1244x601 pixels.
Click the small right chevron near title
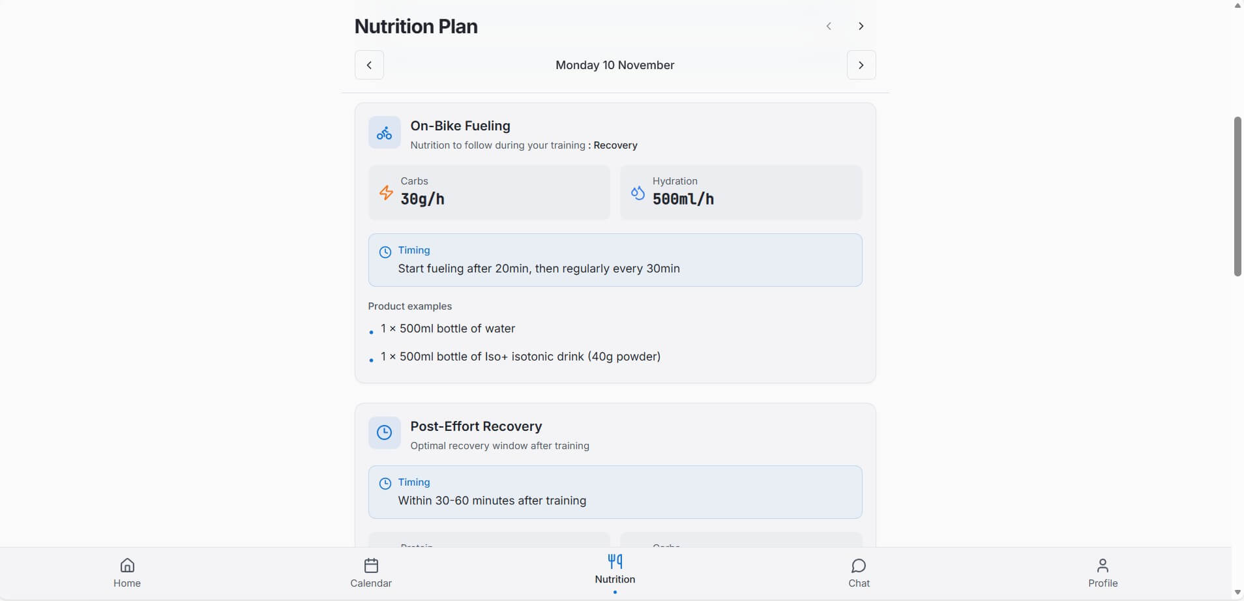tap(861, 26)
